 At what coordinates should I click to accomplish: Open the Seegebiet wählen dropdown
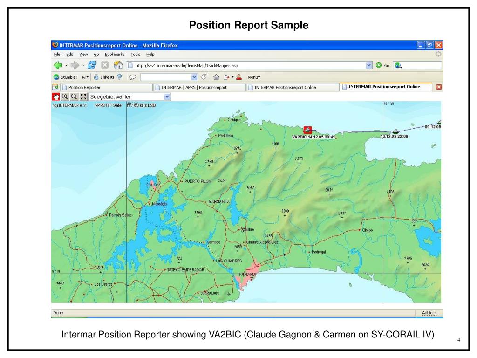point(167,97)
